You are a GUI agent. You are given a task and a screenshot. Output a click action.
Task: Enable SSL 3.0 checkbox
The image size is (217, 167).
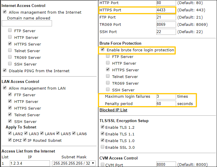click(102, 147)
